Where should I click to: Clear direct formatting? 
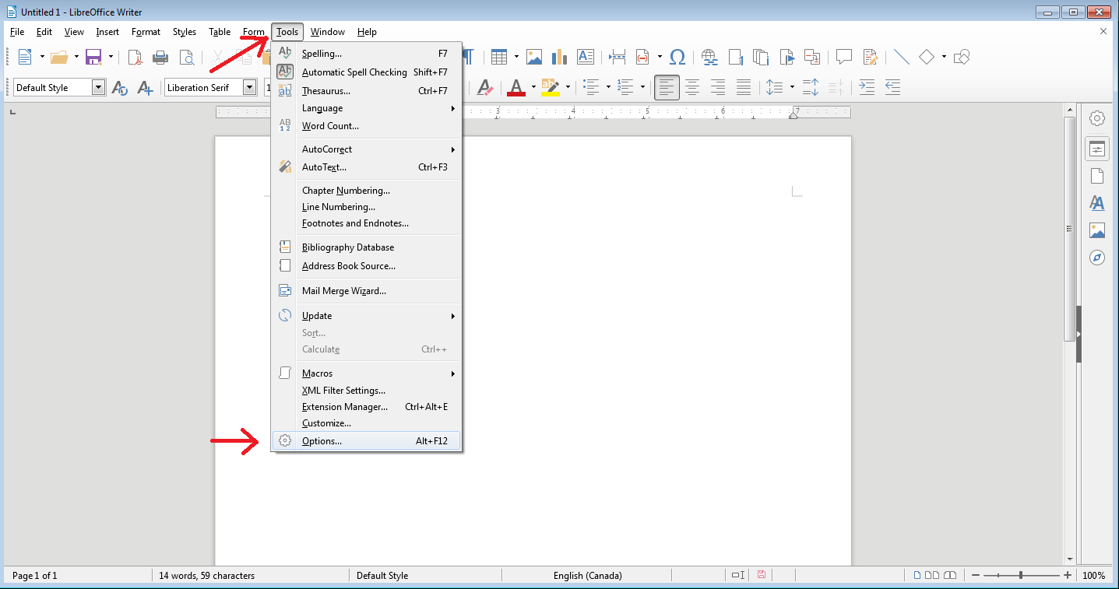484,88
